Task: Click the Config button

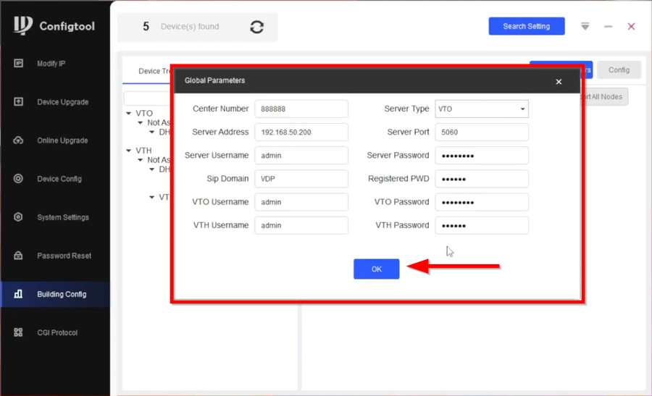Action: click(619, 69)
